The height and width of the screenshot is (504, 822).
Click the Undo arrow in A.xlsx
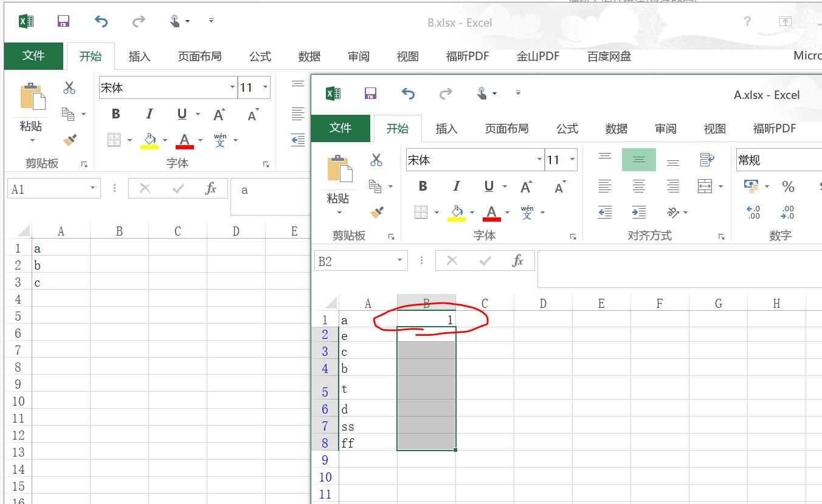click(407, 92)
